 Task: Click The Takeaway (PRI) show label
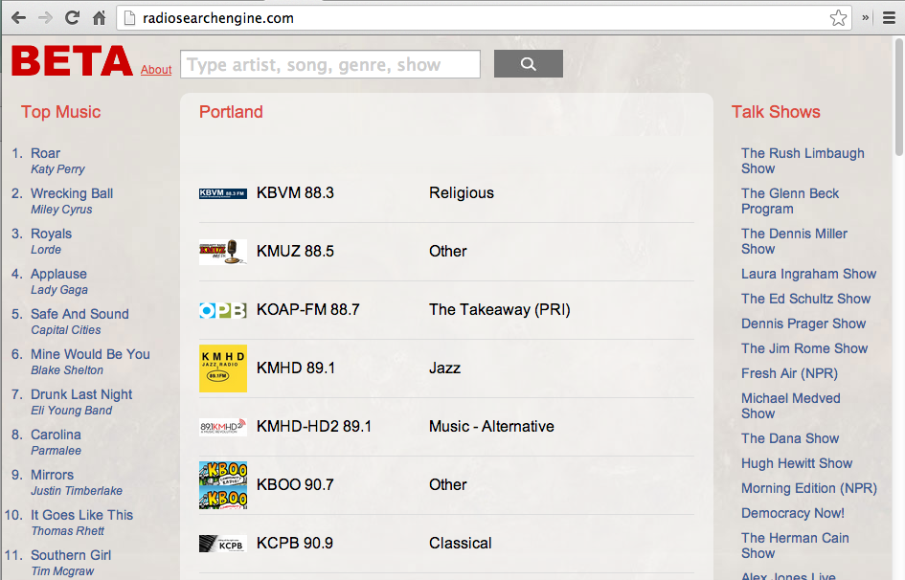(499, 309)
